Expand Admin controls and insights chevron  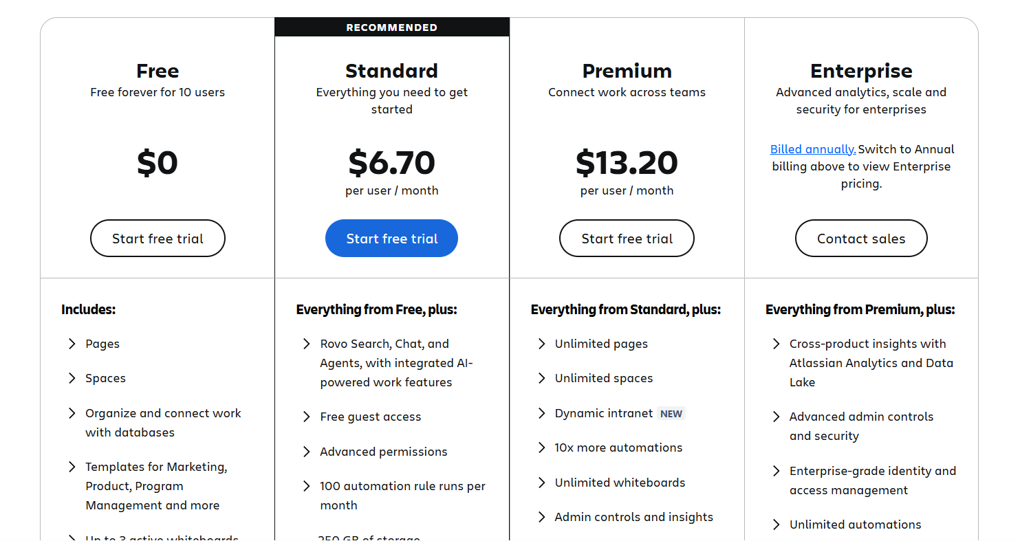pos(542,517)
